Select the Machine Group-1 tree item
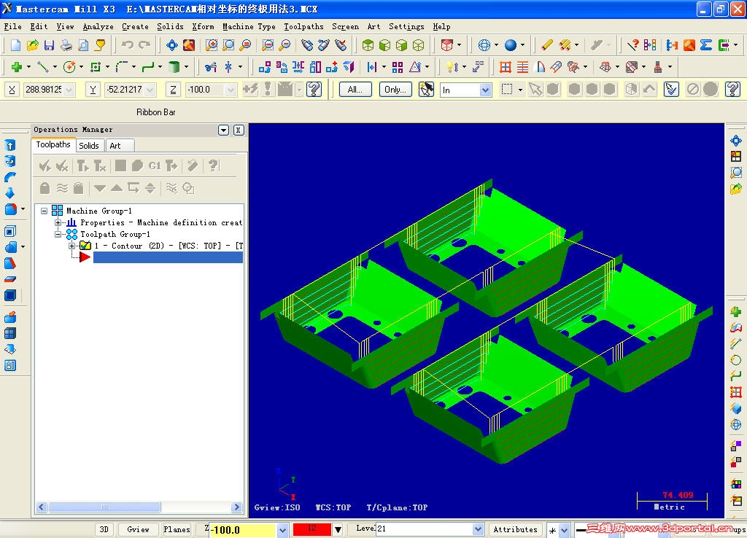Viewport: 747px width, 538px height. pos(99,211)
